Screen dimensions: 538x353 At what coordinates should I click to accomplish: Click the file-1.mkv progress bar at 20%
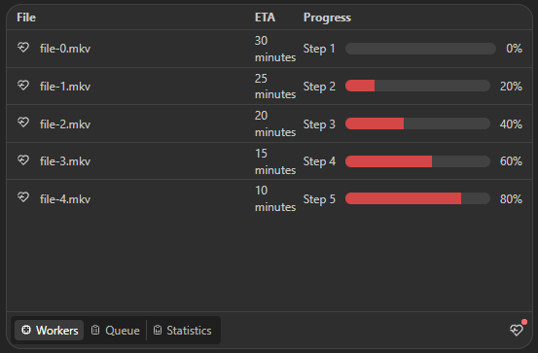point(417,86)
